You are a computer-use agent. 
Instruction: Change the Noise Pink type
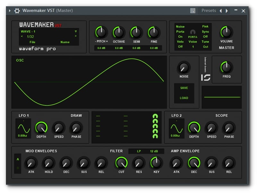tap(205, 26)
